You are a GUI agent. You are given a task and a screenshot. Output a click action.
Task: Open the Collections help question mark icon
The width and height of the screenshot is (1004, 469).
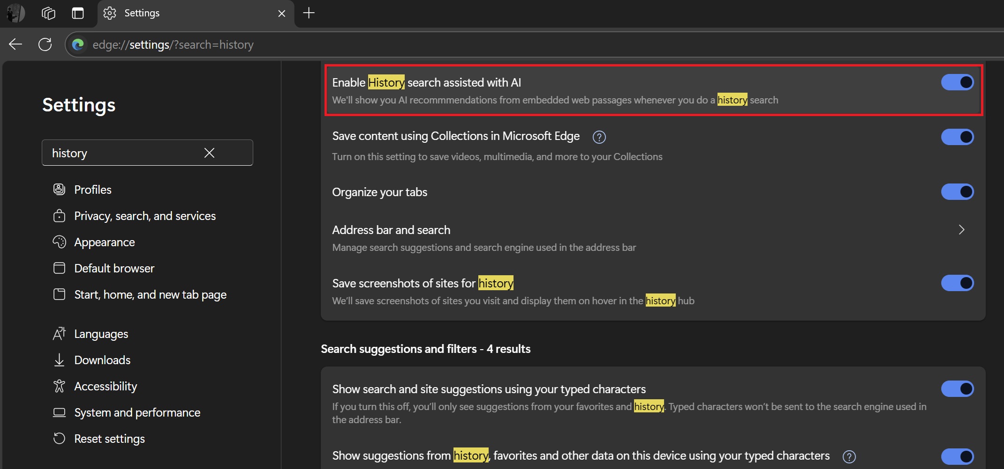pyautogui.click(x=599, y=137)
